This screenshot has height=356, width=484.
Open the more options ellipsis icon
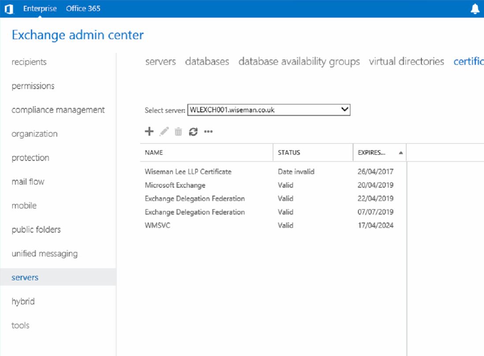pyautogui.click(x=208, y=131)
